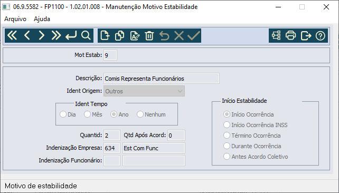This screenshot has width=339, height=193.
Task: Click the cancel X toolbar icon
Action: [x=179, y=35]
